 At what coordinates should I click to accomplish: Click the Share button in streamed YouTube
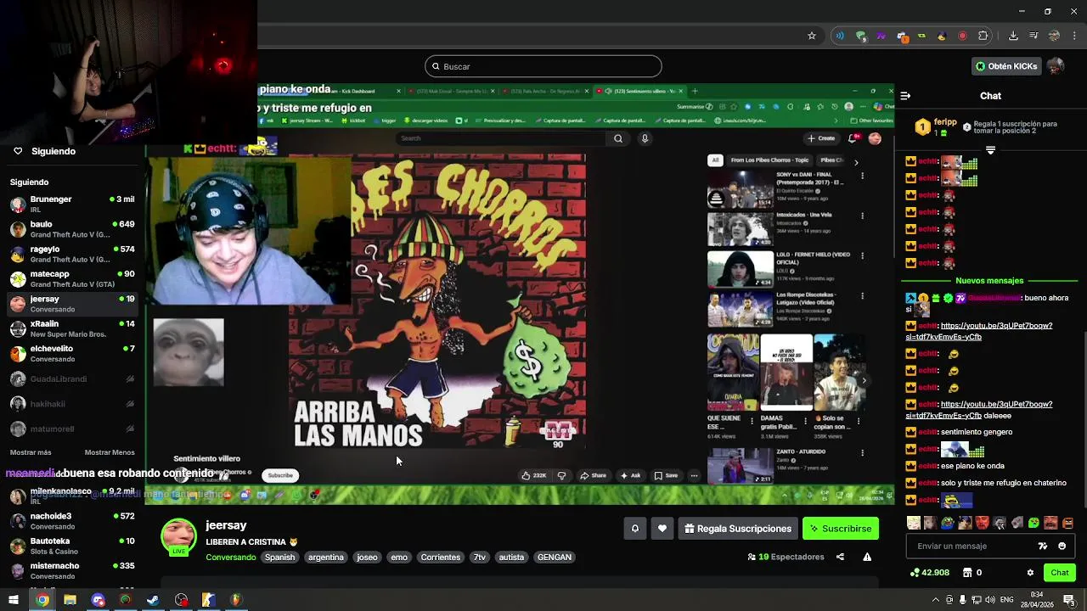pyautogui.click(x=594, y=475)
